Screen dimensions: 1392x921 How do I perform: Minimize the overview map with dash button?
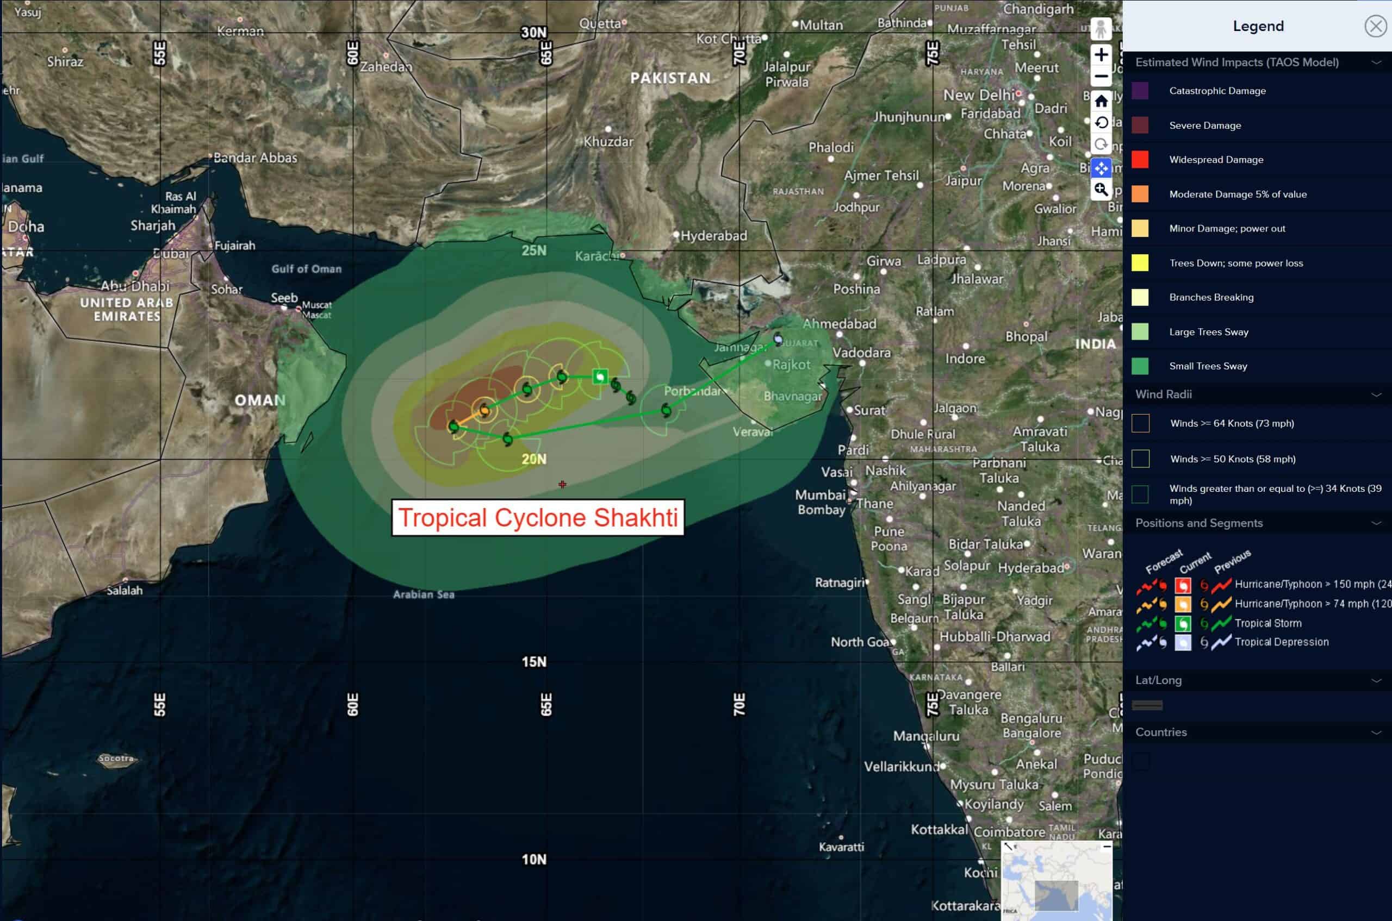point(1107,847)
